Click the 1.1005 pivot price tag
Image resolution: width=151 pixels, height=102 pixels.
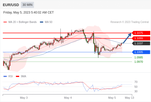pos(141,52)
